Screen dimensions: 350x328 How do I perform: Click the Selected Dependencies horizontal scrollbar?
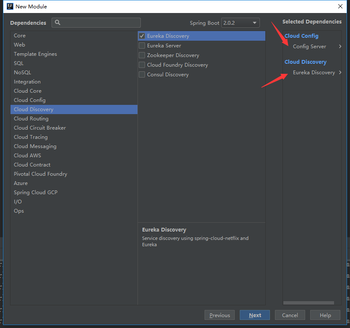[x=309, y=303]
